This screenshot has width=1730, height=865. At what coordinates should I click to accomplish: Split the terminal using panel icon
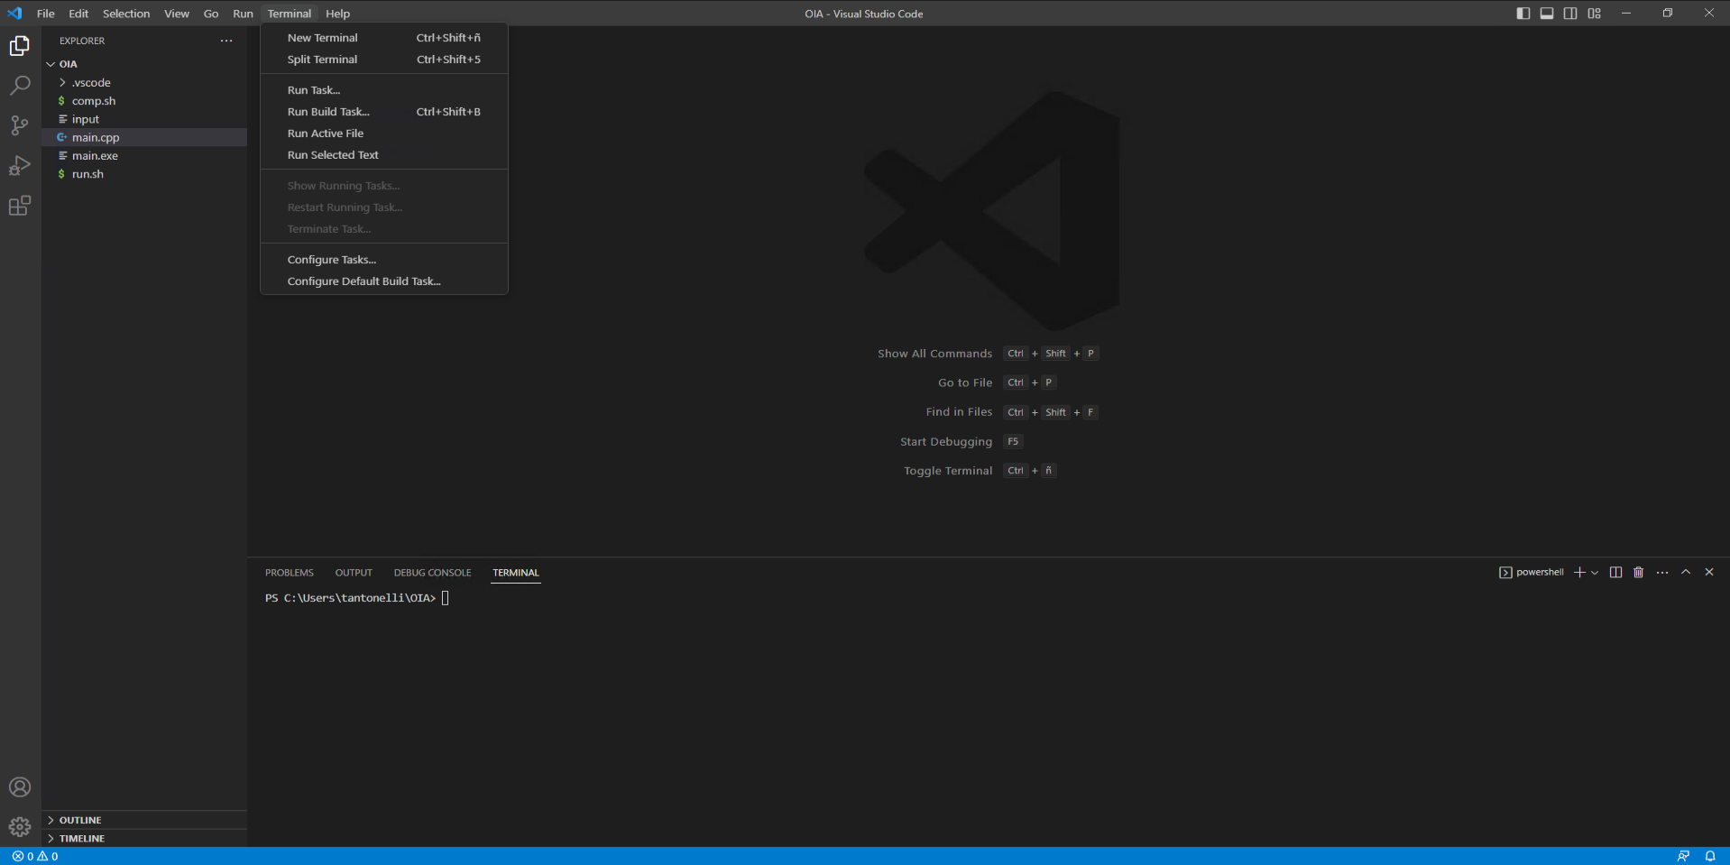[1615, 573]
